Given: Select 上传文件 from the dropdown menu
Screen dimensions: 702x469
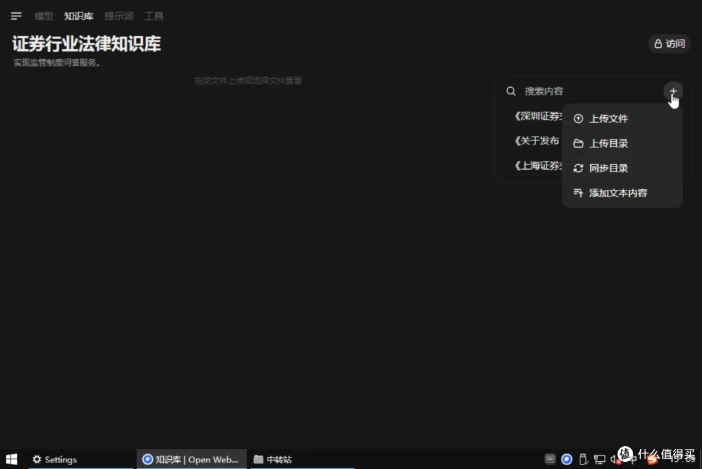Looking at the screenshot, I should click(608, 119).
